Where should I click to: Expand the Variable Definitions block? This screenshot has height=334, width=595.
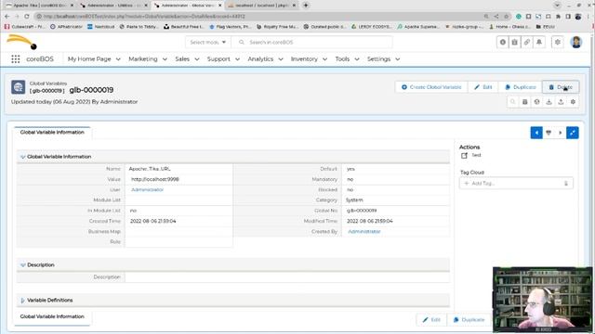(22, 301)
